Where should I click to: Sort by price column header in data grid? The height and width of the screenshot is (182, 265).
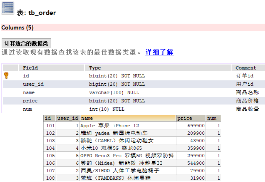point(191,118)
